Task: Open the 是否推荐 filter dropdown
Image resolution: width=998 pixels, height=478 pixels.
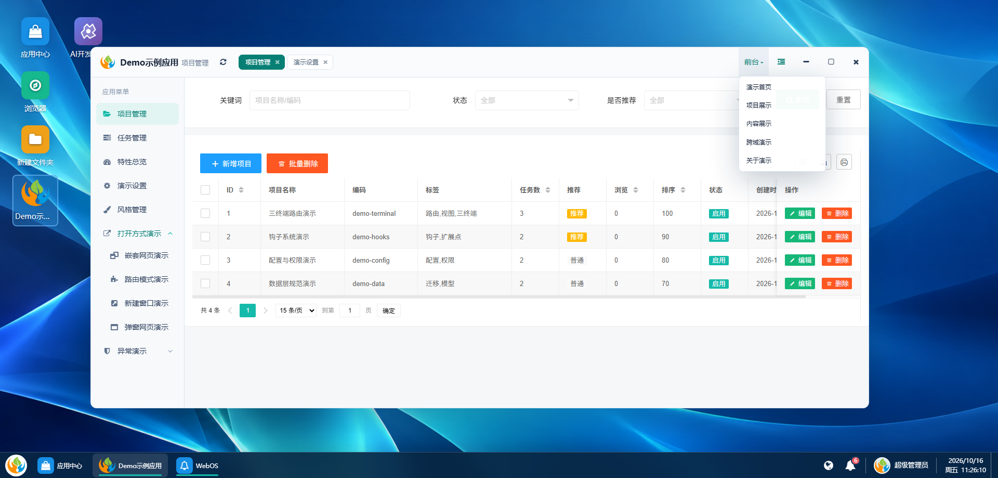Action: 691,100
